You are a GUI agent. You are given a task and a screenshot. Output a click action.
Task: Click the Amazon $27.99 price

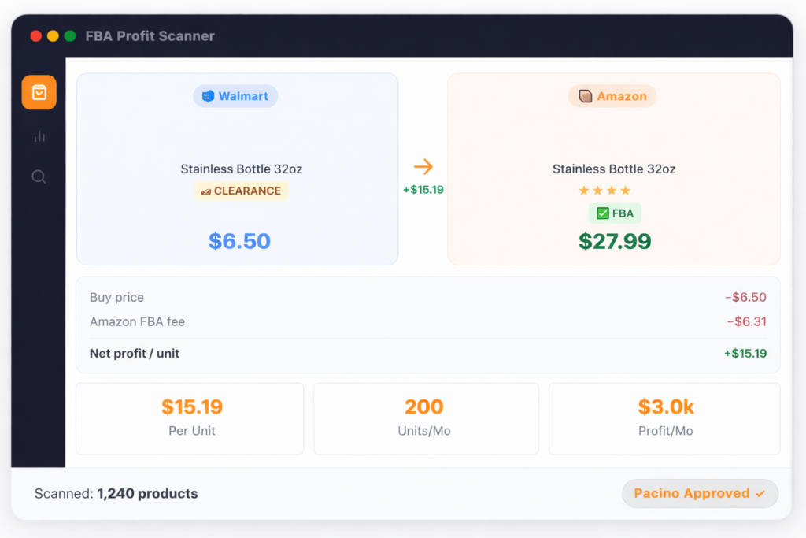615,241
